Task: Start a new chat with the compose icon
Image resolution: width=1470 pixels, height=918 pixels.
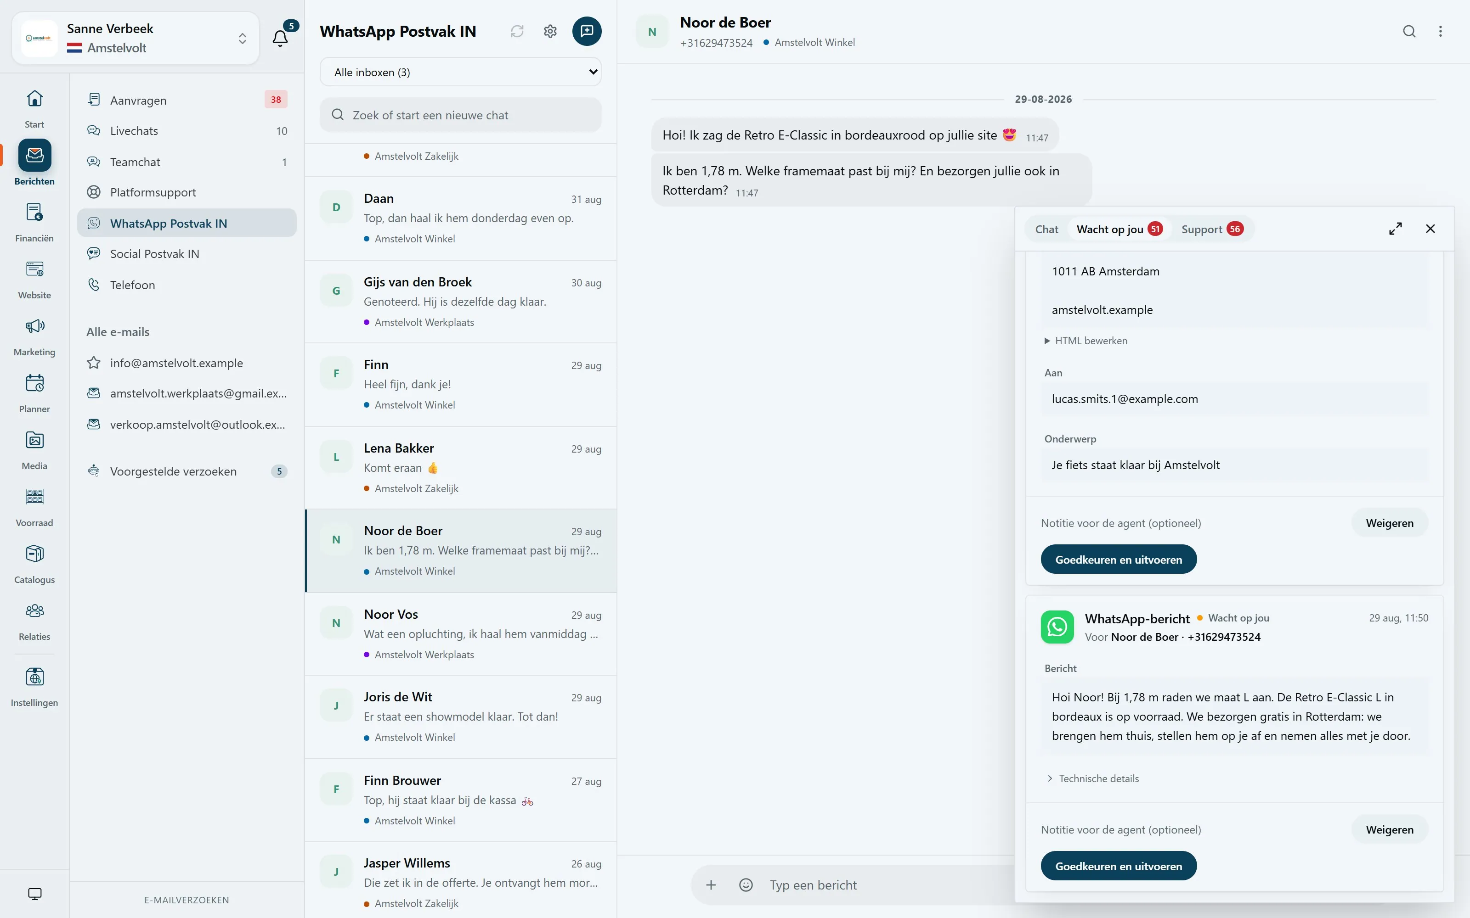Action: point(587,31)
